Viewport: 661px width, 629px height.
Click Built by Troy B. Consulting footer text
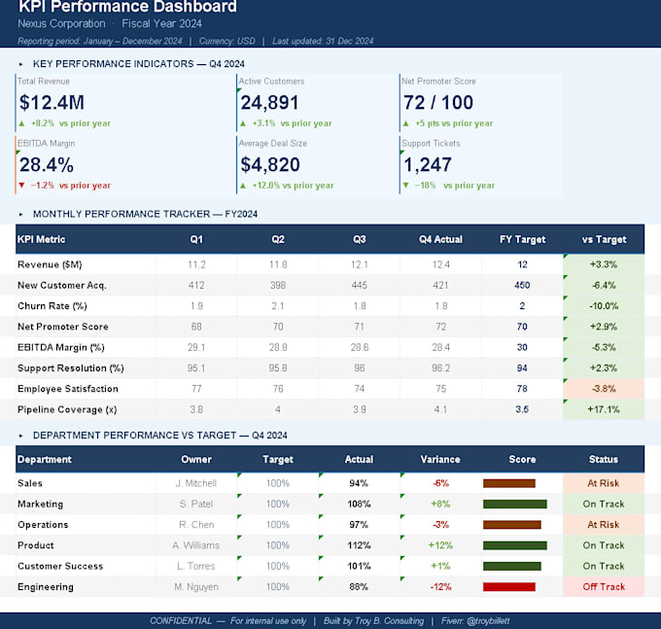(x=373, y=621)
